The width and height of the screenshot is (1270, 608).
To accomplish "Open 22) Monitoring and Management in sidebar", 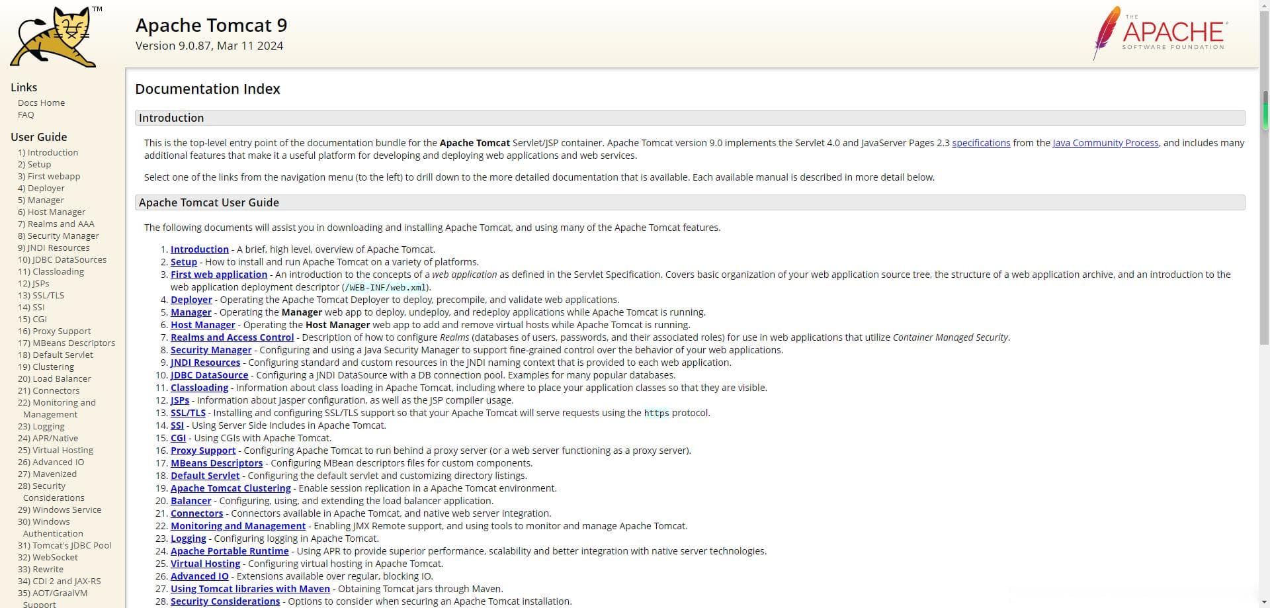I will (x=57, y=408).
